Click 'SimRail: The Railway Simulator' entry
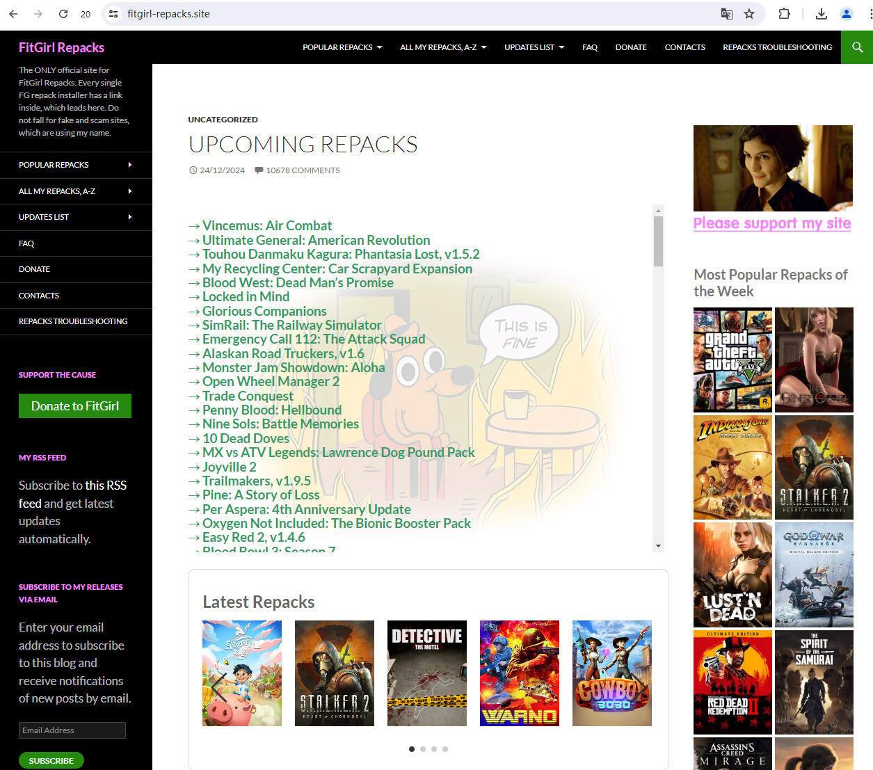873x770 pixels. 292,325
